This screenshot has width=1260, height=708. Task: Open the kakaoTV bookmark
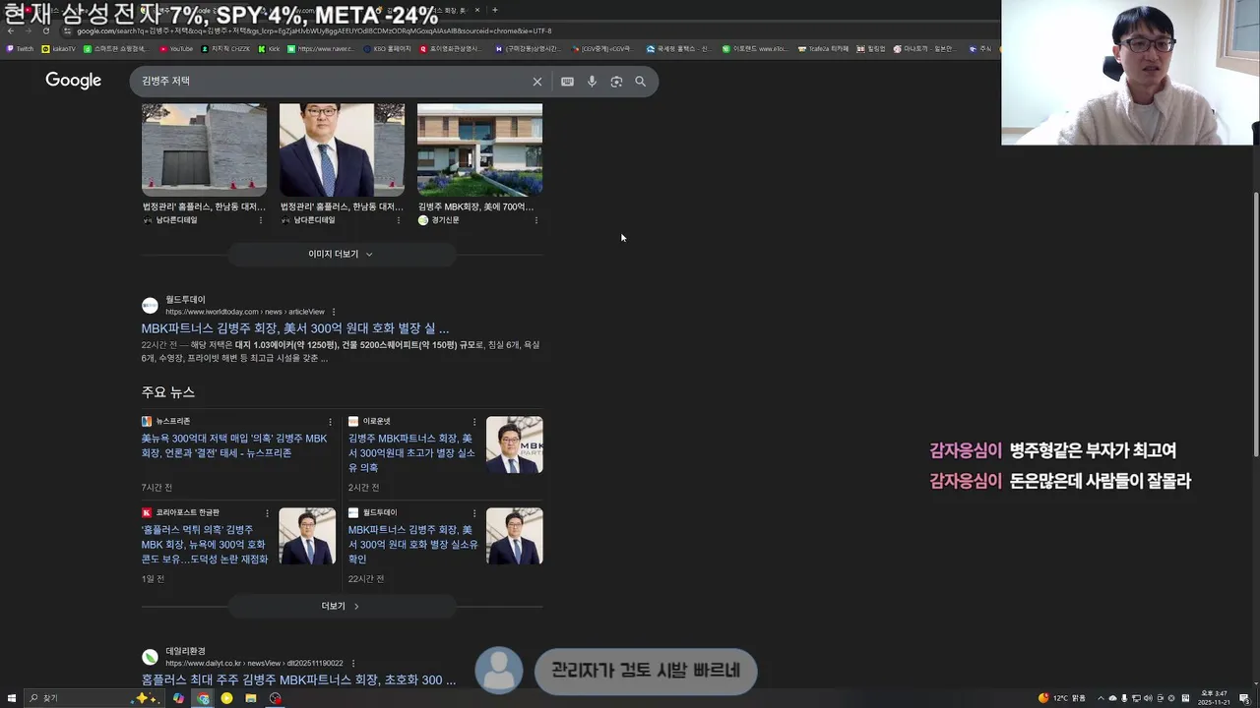(x=59, y=48)
